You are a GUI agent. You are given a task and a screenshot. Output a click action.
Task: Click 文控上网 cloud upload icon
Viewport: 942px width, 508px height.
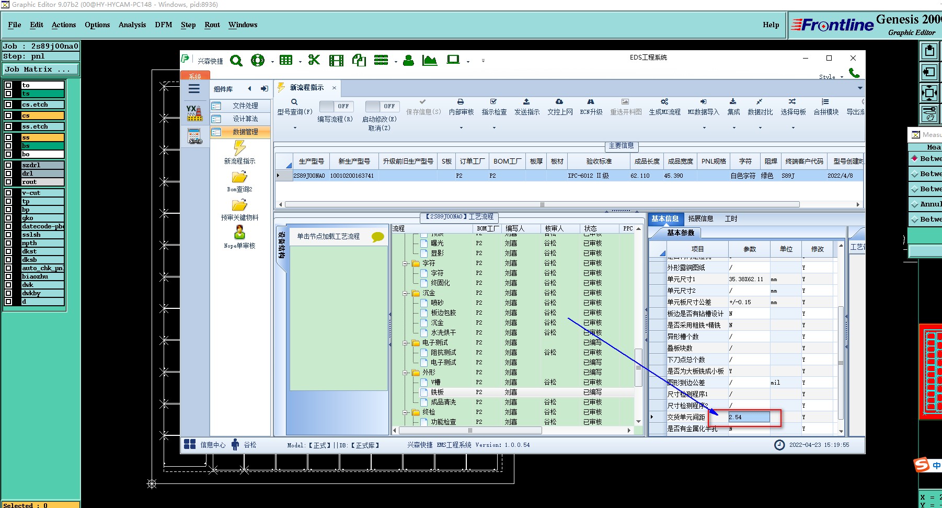559,102
